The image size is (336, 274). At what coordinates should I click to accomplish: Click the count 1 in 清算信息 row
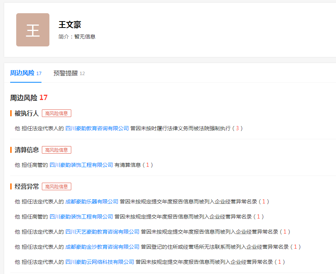(x=147, y=165)
